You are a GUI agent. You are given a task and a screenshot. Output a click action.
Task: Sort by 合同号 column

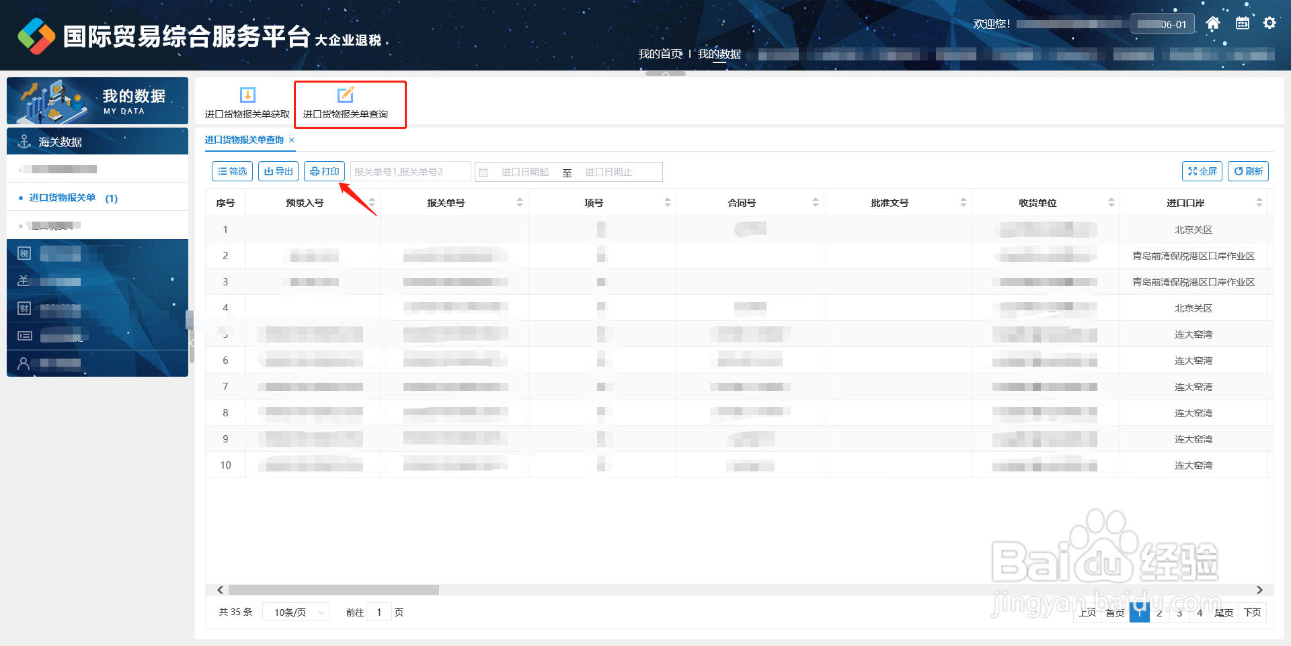pyautogui.click(x=815, y=202)
